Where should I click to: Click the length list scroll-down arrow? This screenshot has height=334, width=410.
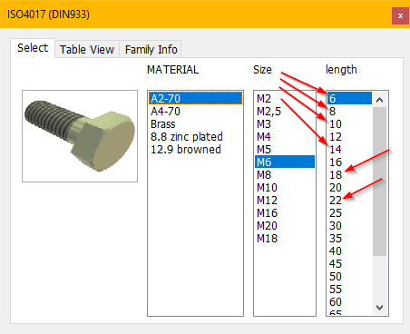point(379,308)
